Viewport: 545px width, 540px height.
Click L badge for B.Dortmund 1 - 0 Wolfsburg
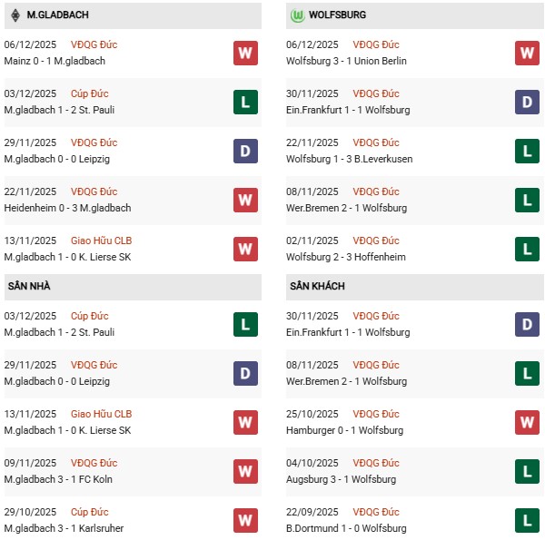(x=527, y=520)
